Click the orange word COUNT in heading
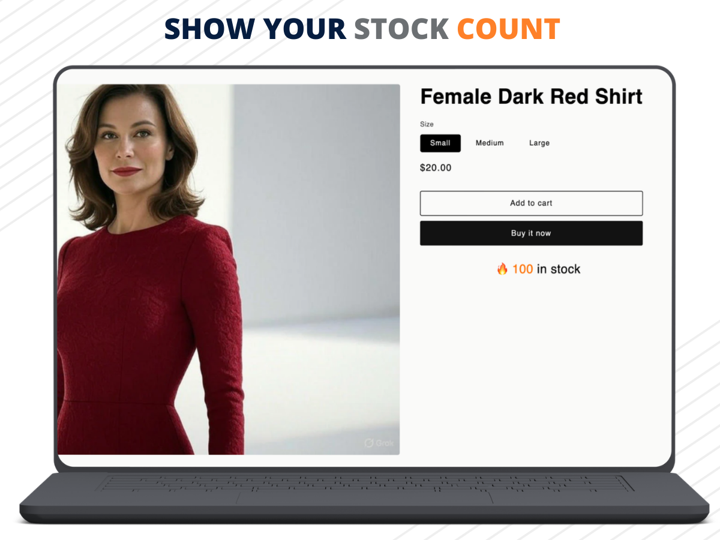Viewport: 720px width, 540px height. [x=508, y=29]
